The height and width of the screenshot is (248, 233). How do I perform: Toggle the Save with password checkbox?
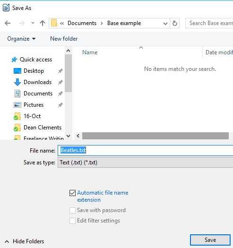(72, 211)
